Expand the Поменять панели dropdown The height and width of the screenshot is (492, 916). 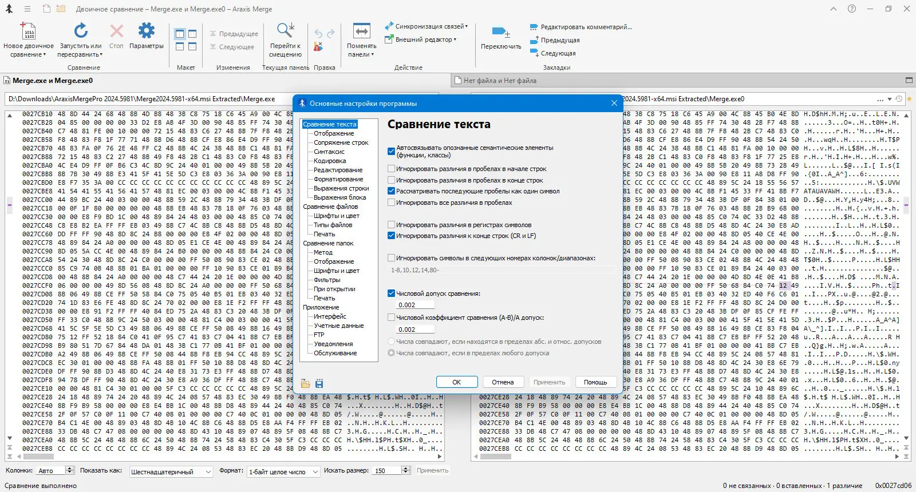(x=373, y=55)
